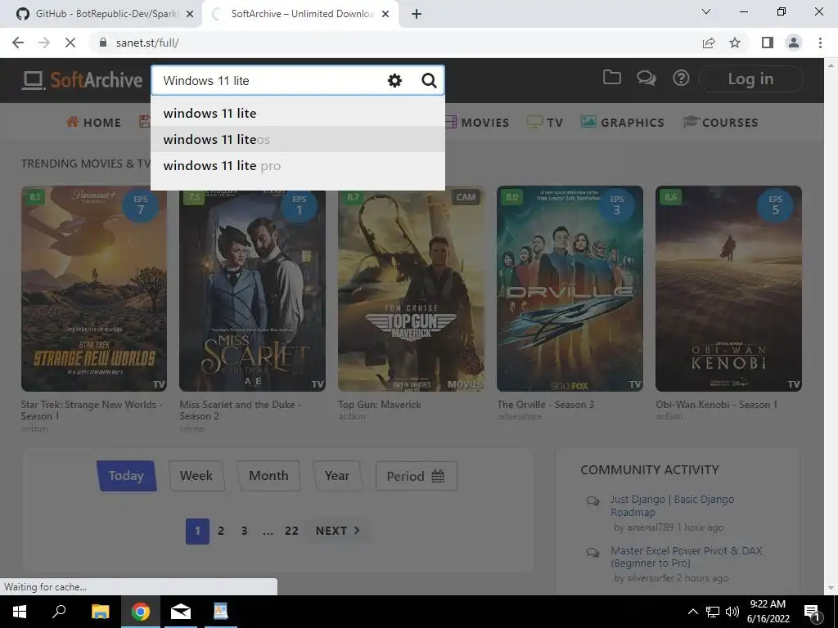The width and height of the screenshot is (838, 628).
Task: Open the HOME navigation item
Action: 93,123
